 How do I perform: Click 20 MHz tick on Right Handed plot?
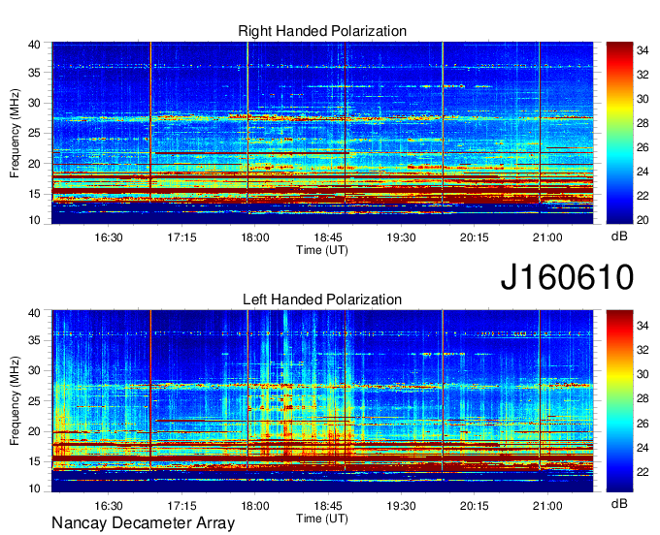34,164
